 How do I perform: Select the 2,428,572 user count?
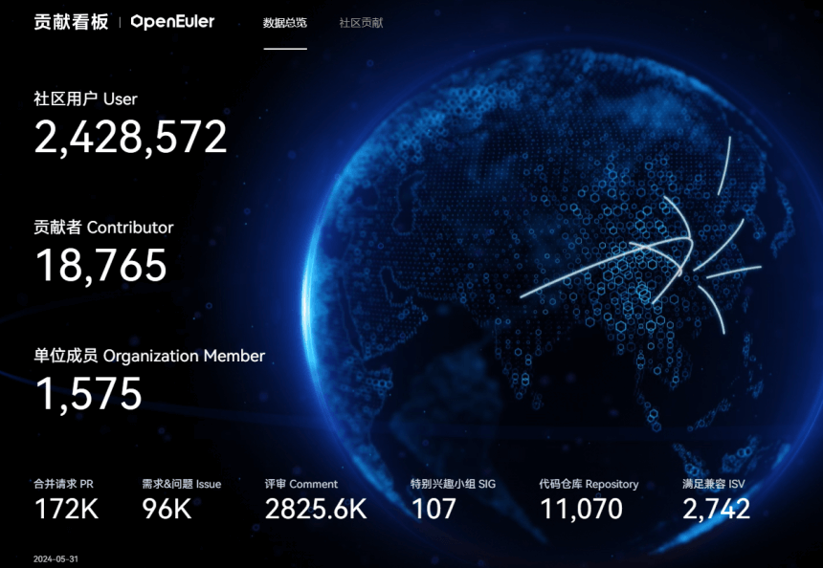(131, 138)
